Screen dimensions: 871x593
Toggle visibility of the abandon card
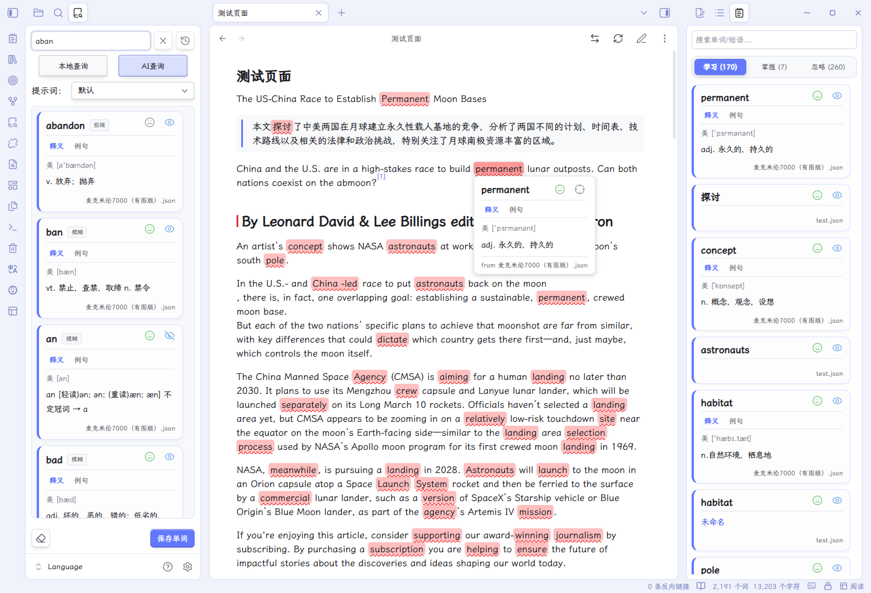tap(170, 122)
